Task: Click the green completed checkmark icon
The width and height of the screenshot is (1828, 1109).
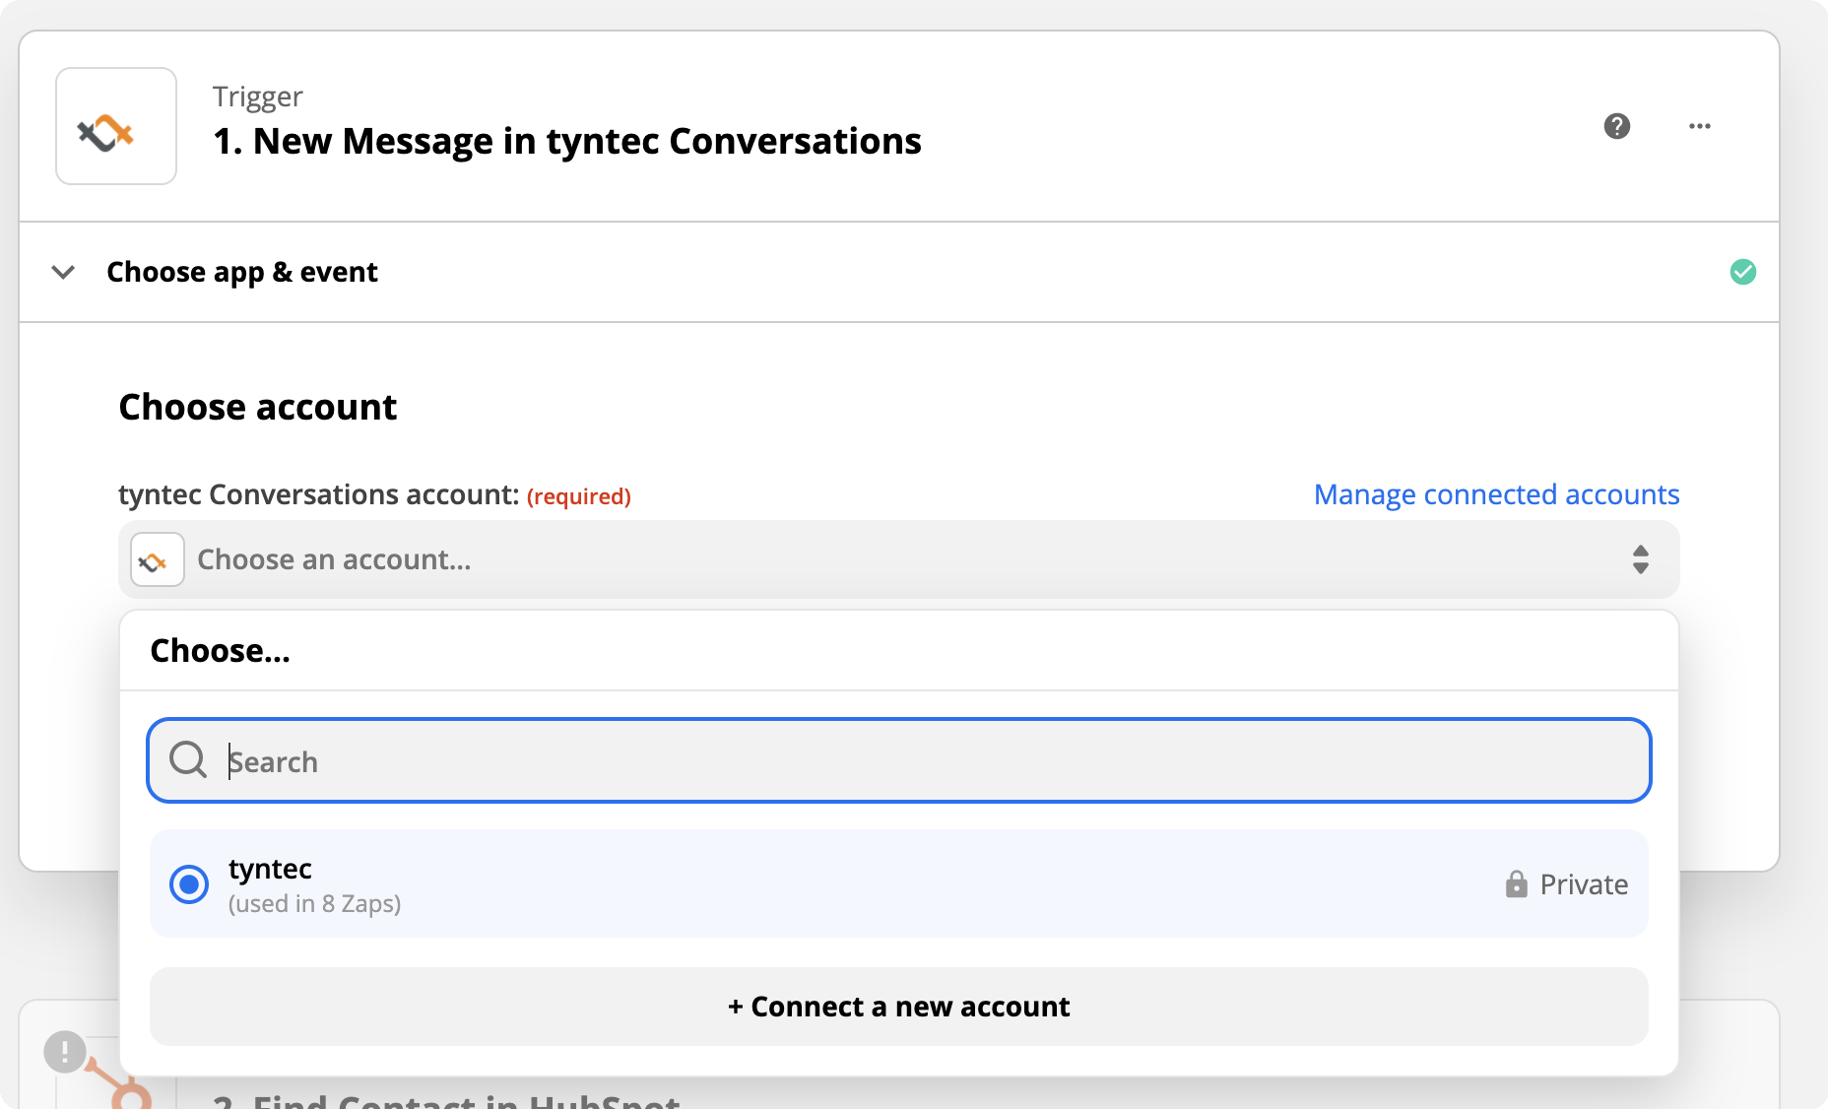Action: tap(1742, 272)
